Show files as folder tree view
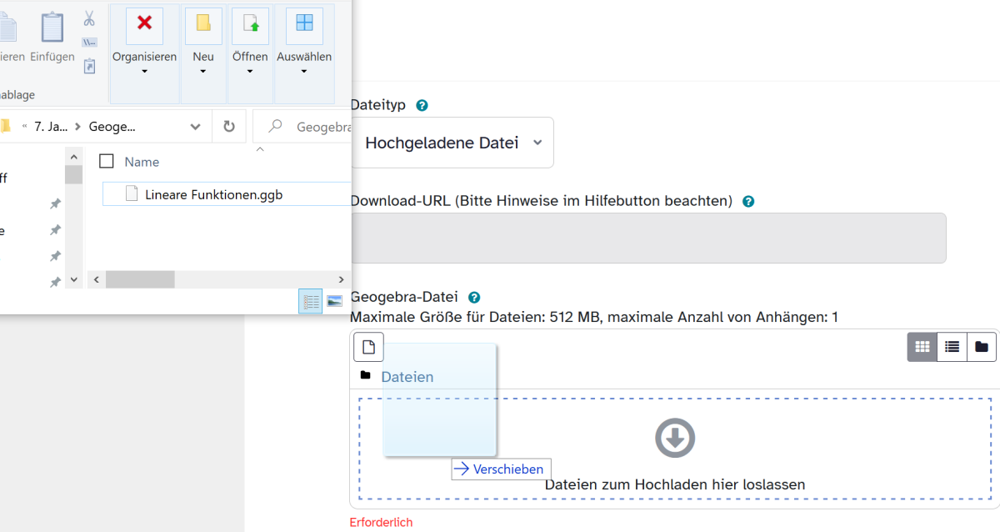Viewport: 1000px width, 532px height. pyautogui.click(x=982, y=347)
